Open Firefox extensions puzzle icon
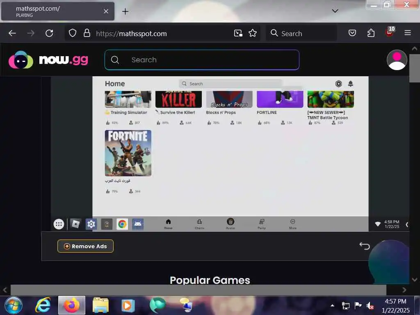 (371, 33)
